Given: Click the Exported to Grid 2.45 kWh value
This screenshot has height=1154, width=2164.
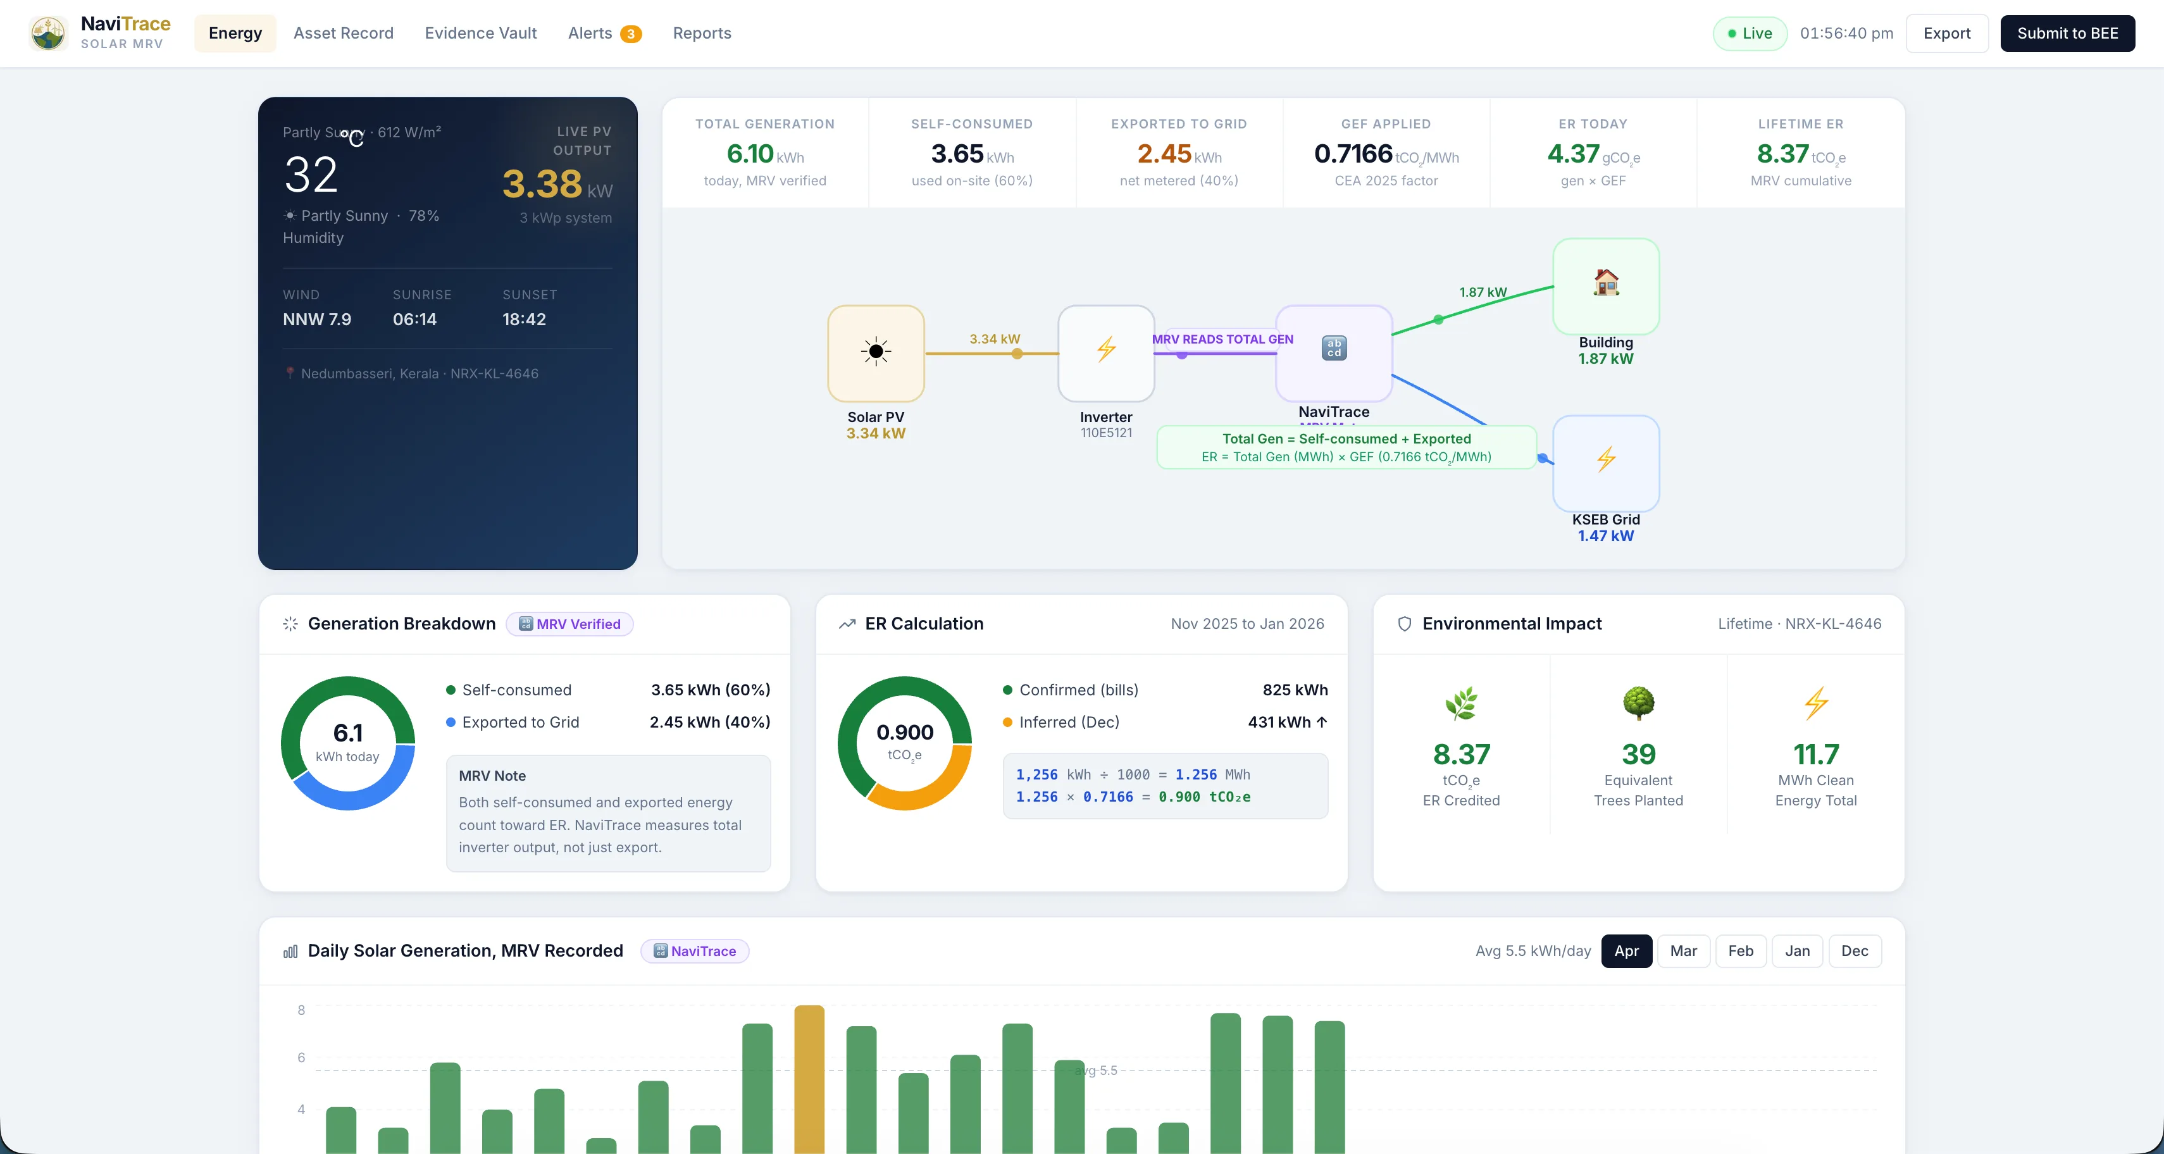Looking at the screenshot, I should 1179,154.
